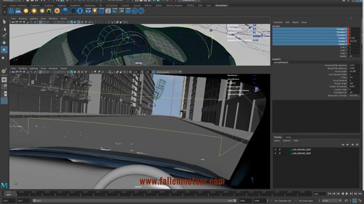Play animation forwards
Image resolution: width=364 pixels, height=204 pixels.
(347, 194)
